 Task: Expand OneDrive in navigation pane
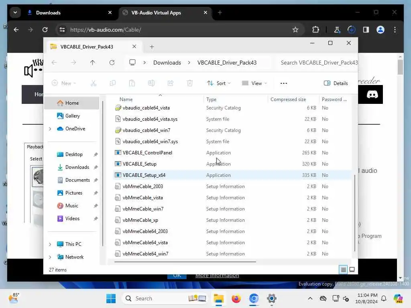[x=50, y=129]
